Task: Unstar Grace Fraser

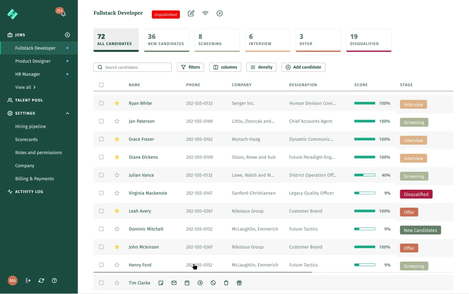Action: (x=117, y=139)
